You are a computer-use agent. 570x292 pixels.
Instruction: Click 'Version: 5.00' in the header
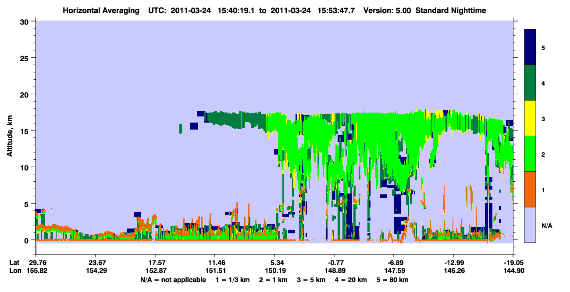(x=387, y=10)
